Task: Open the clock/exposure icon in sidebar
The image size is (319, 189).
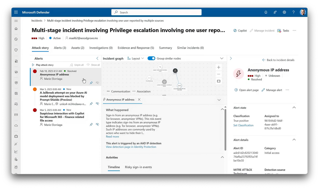Action: click(16, 39)
